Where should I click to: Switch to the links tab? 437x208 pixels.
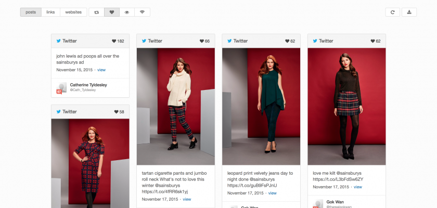[50, 12]
